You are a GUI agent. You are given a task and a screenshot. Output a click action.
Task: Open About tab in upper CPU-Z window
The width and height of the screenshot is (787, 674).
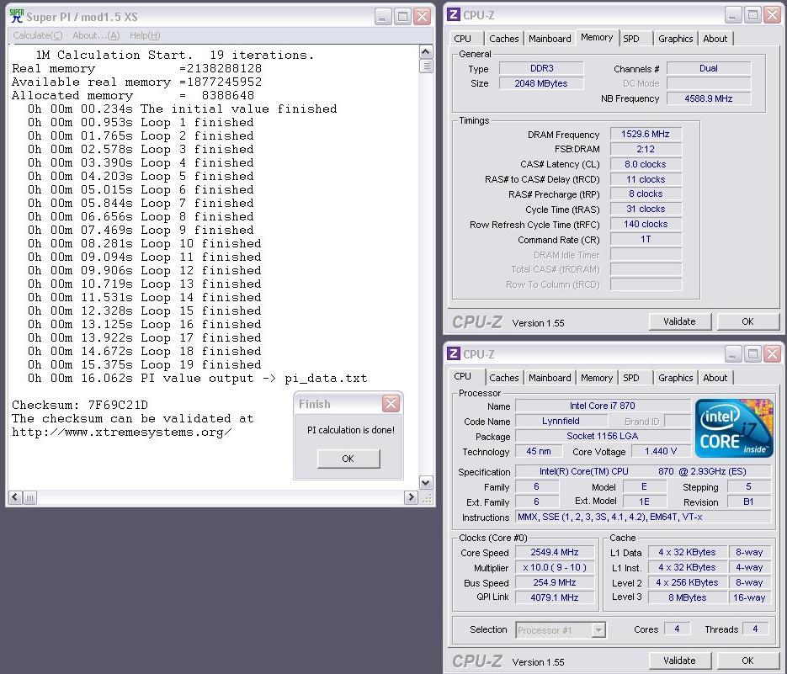point(715,39)
